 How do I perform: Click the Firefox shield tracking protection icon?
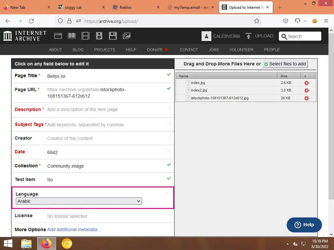(60, 21)
